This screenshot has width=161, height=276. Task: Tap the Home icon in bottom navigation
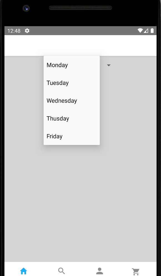(24, 271)
